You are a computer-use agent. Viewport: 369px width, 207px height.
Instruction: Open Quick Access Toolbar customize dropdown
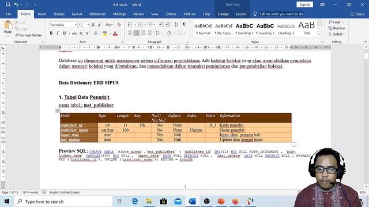35,5
